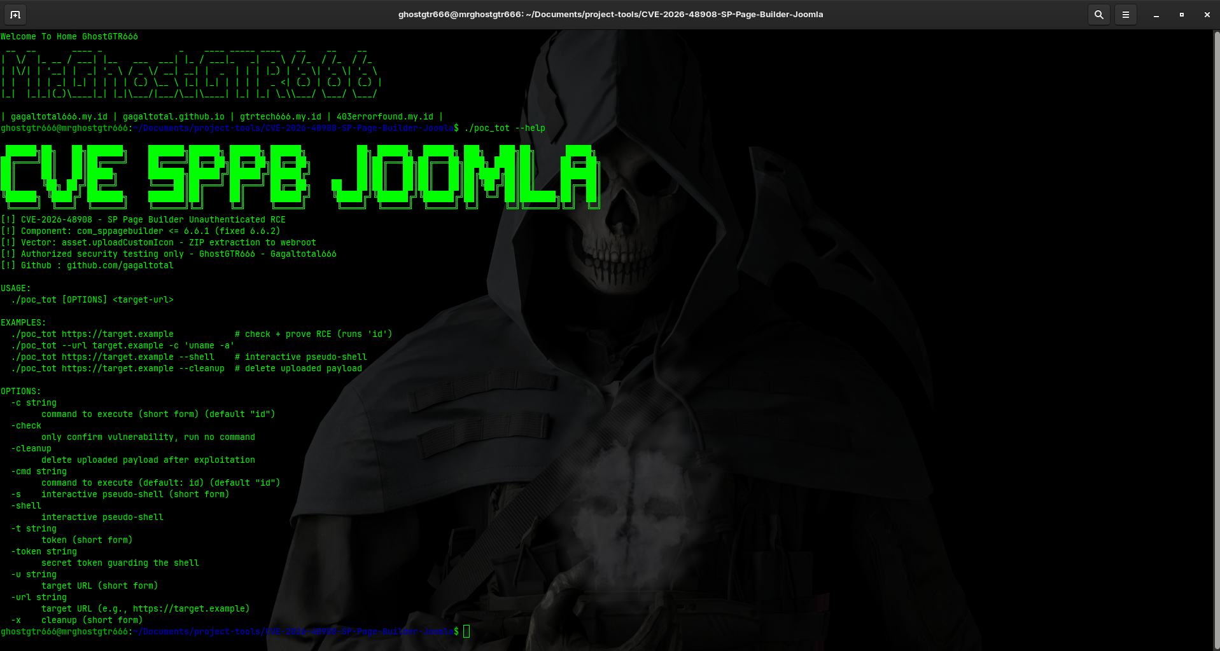Click the "# check + prove RCE" comment
The height and width of the screenshot is (651, 1220).
tap(314, 334)
